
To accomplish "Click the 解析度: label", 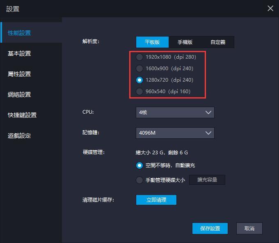I will pyautogui.click(x=91, y=41).
